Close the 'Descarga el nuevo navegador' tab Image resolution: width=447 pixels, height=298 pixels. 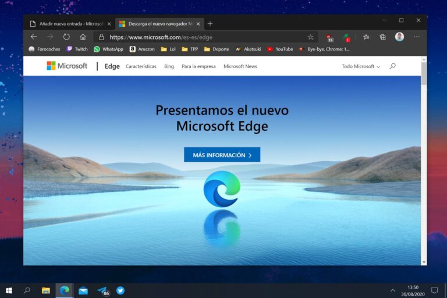(x=198, y=24)
